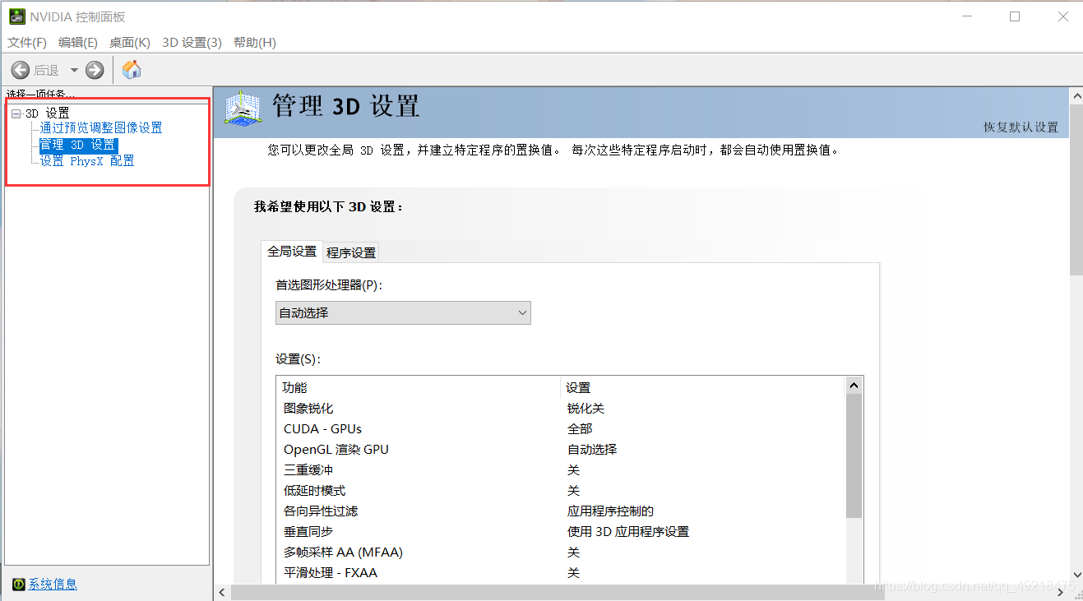Close the NVIDIA control panel window
The height and width of the screenshot is (601, 1083).
(1062, 16)
